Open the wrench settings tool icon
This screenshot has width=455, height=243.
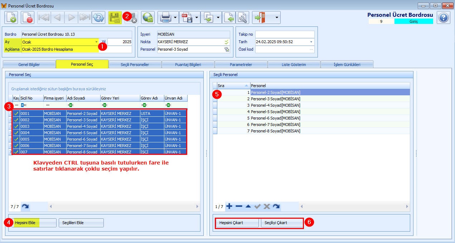pos(242,17)
